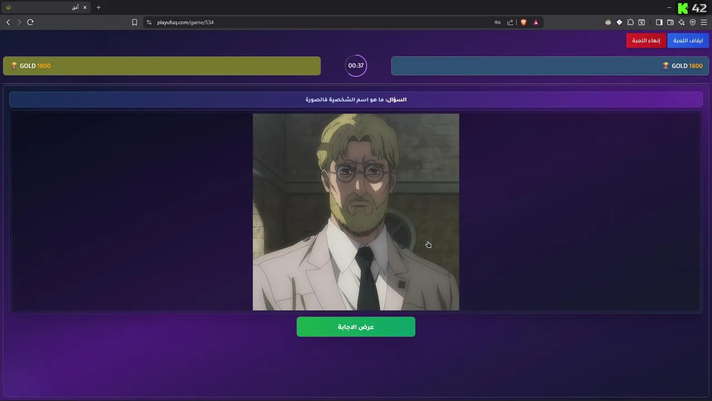Reload the current page
Viewport: 712px width, 401px height.
[x=30, y=22]
